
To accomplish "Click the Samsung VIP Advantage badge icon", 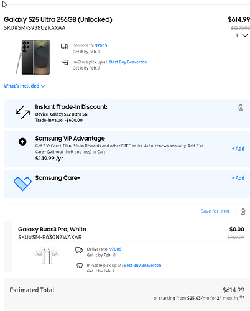I will [22, 142].
